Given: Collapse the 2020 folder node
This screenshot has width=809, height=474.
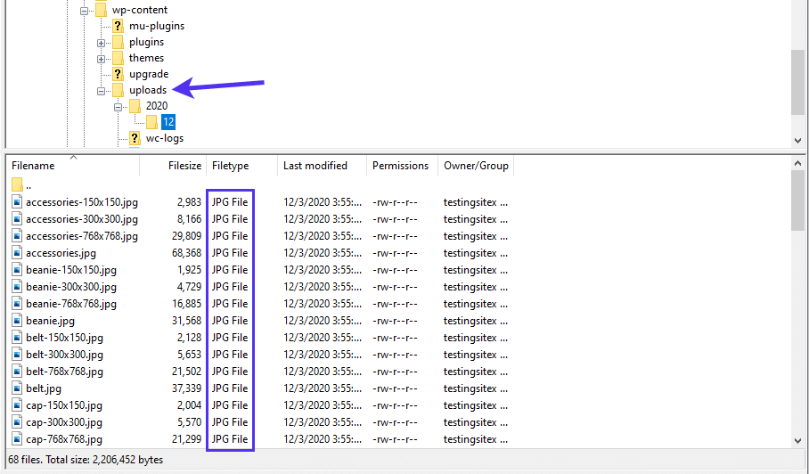Looking at the screenshot, I should point(118,107).
